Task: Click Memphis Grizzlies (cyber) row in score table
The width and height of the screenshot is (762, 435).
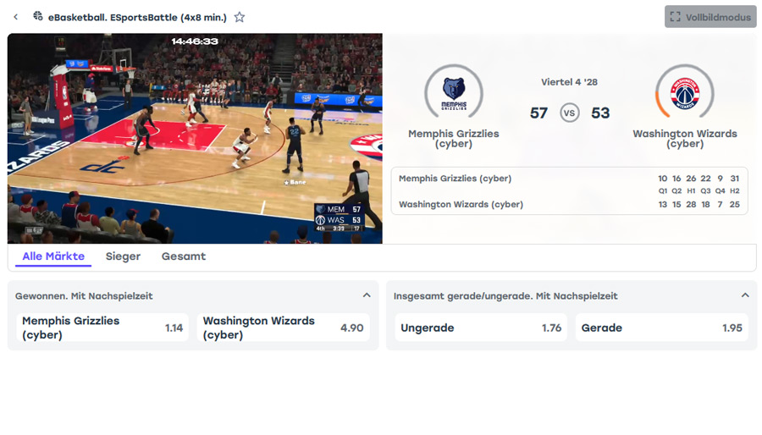Action: pos(569,179)
